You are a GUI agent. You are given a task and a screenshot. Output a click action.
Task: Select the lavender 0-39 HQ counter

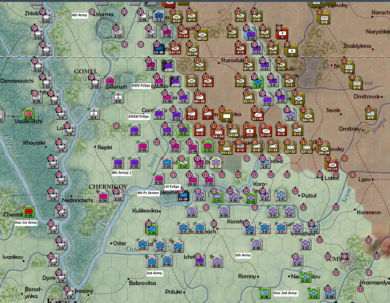[191, 212]
